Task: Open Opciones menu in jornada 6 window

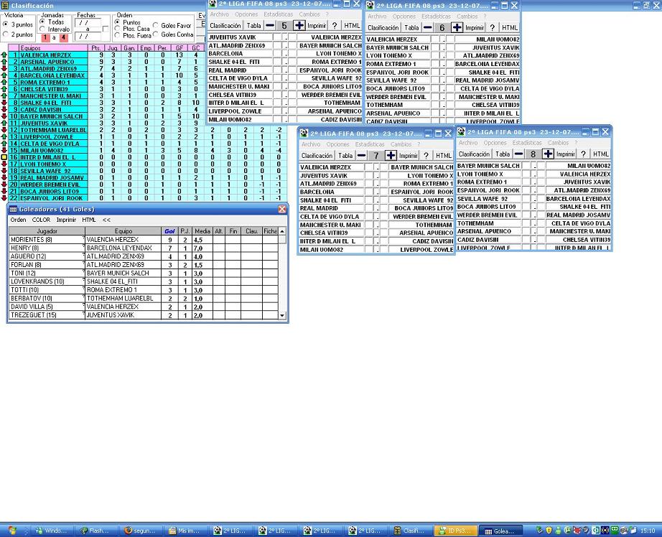Action: [404, 17]
